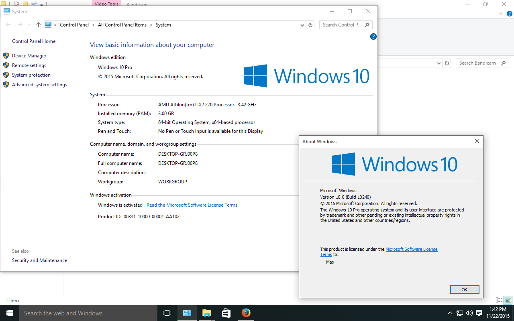Viewport: 514px width, 321px height.
Task: Click the Help question mark icon
Action: point(373,37)
